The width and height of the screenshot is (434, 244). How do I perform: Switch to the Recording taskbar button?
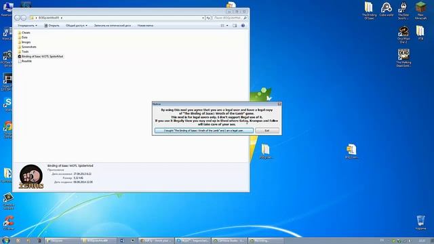click(266, 241)
